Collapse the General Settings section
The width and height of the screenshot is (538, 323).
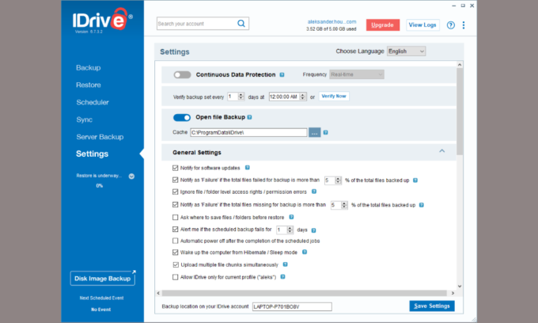click(x=441, y=151)
